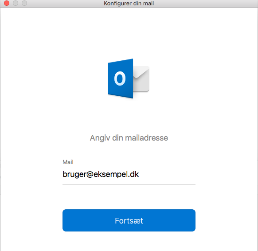Click the 'Mail' field label

pyautogui.click(x=68, y=162)
